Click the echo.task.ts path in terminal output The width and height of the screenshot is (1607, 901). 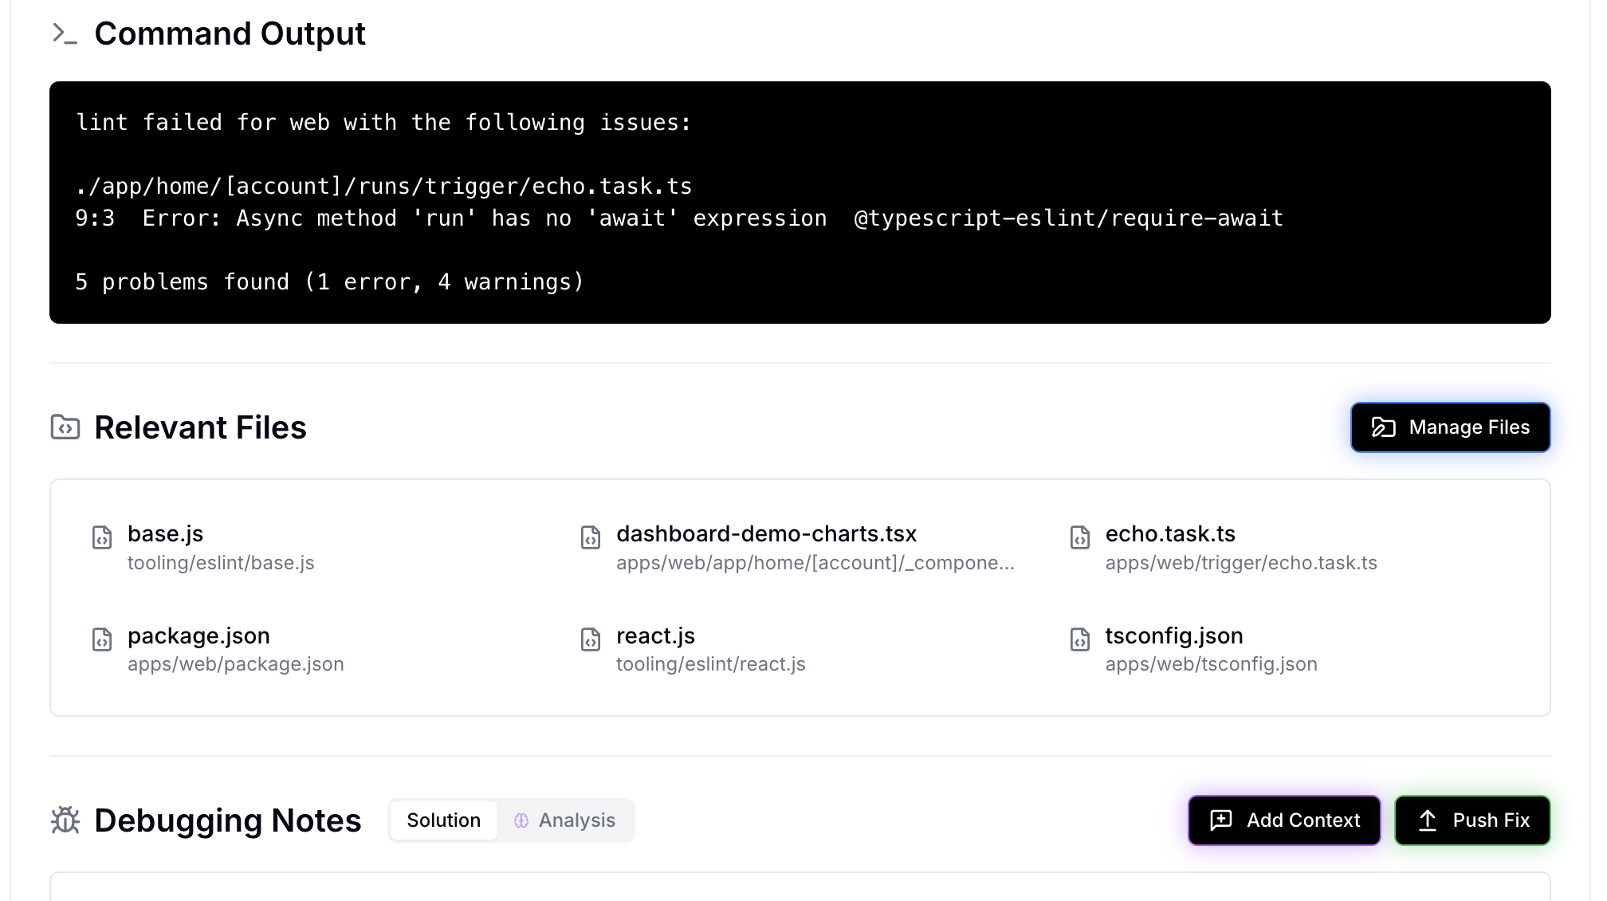tap(383, 187)
